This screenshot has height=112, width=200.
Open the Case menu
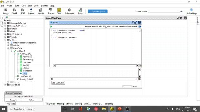(23, 6)
